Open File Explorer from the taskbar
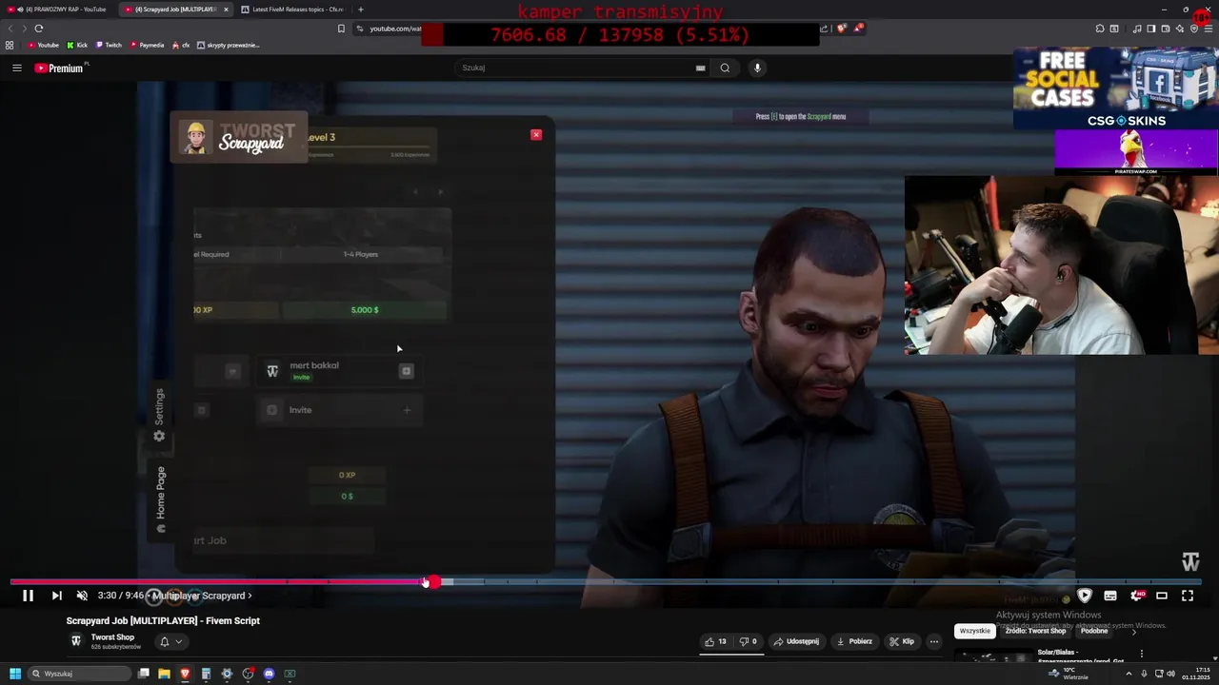The image size is (1219, 685). tap(164, 674)
